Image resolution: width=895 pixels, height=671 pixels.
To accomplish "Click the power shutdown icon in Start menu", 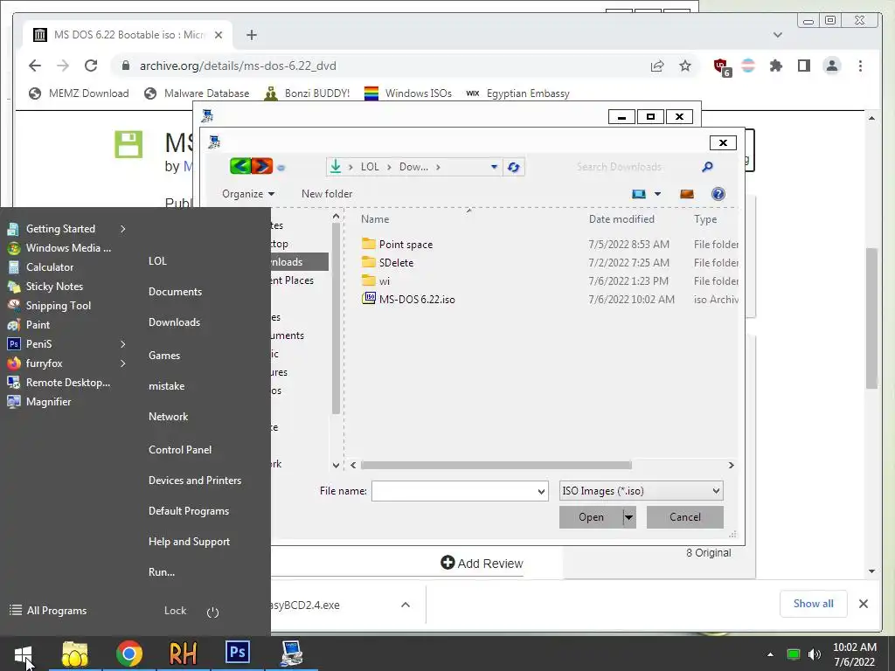I will pos(212,612).
